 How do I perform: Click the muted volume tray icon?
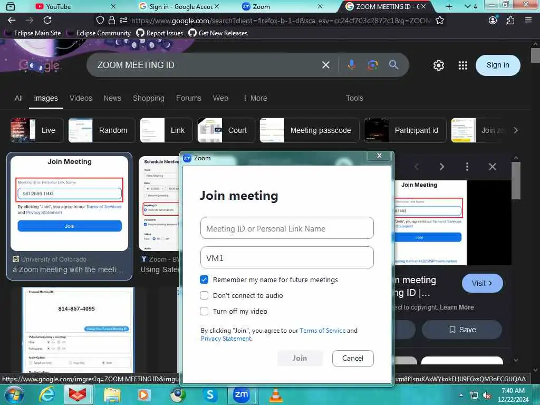point(487,396)
